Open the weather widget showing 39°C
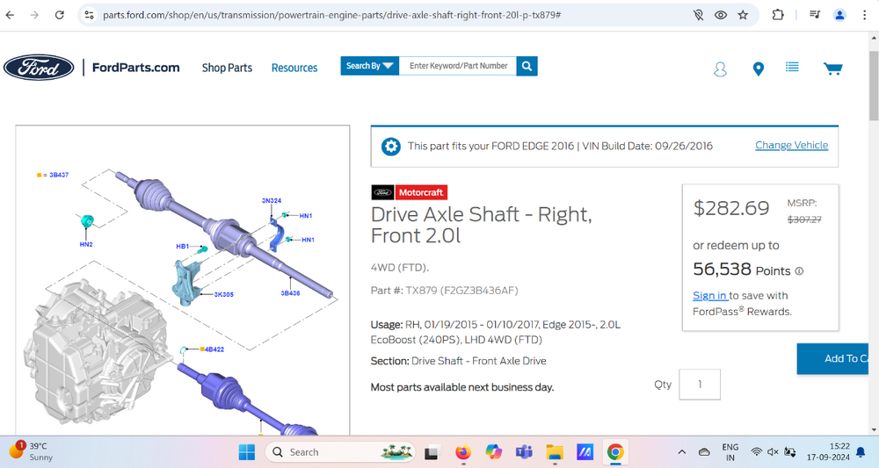The height and width of the screenshot is (468, 879). (32, 451)
